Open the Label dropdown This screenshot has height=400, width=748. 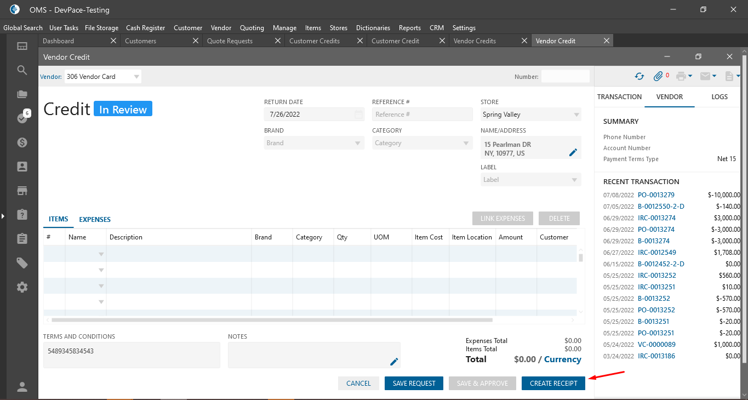coord(574,180)
